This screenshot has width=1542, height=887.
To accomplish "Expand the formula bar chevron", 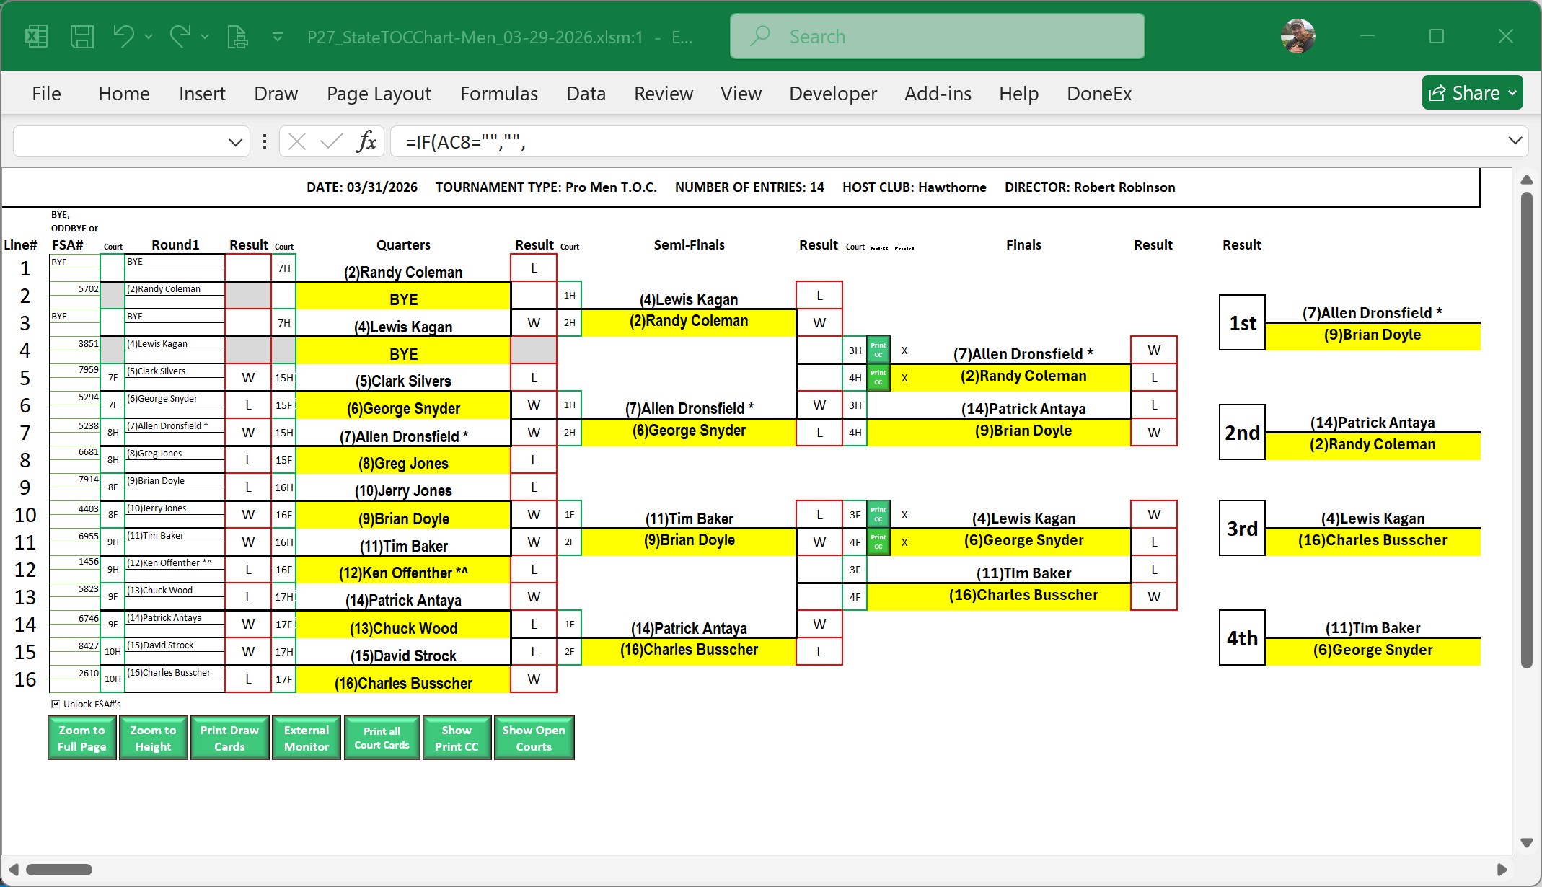I will click(1515, 141).
